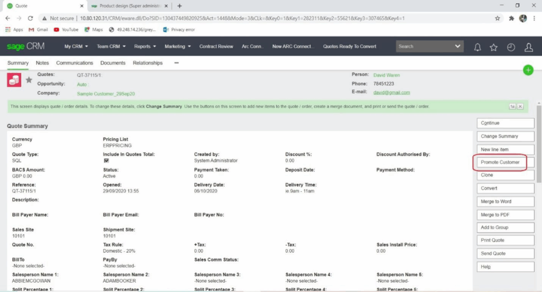Switch to the Communications tab

(x=75, y=63)
